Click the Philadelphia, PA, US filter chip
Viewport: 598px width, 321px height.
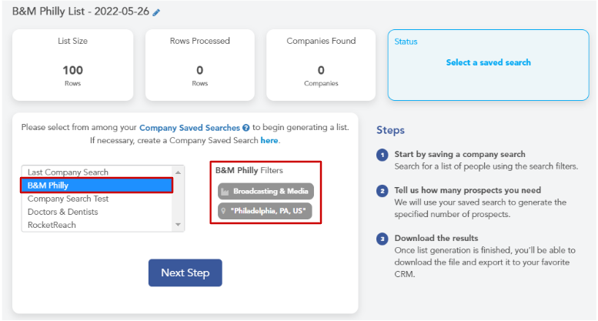click(x=265, y=211)
